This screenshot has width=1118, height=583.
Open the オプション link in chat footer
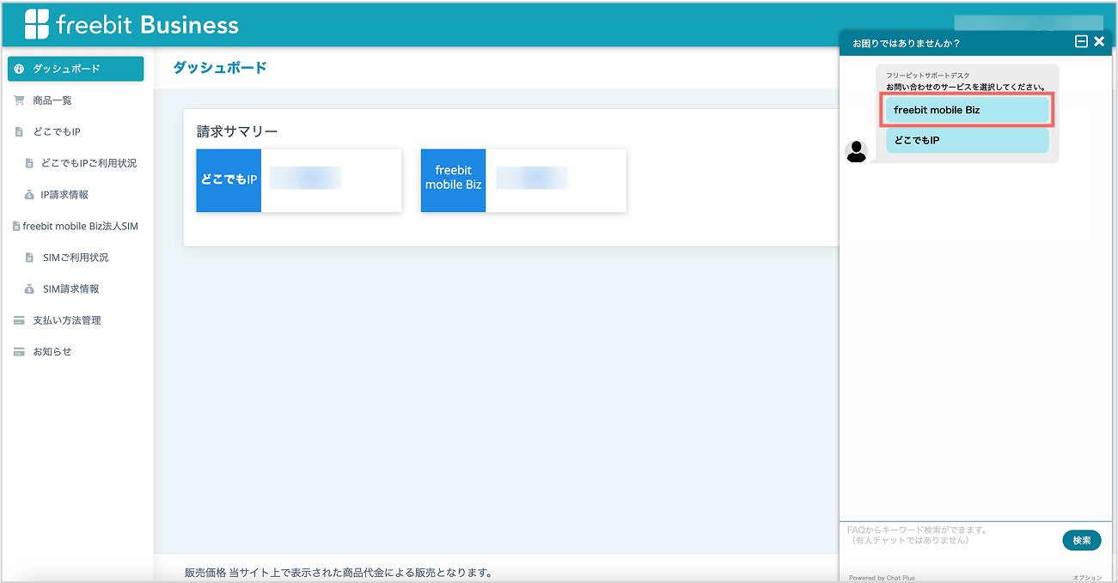click(1087, 578)
